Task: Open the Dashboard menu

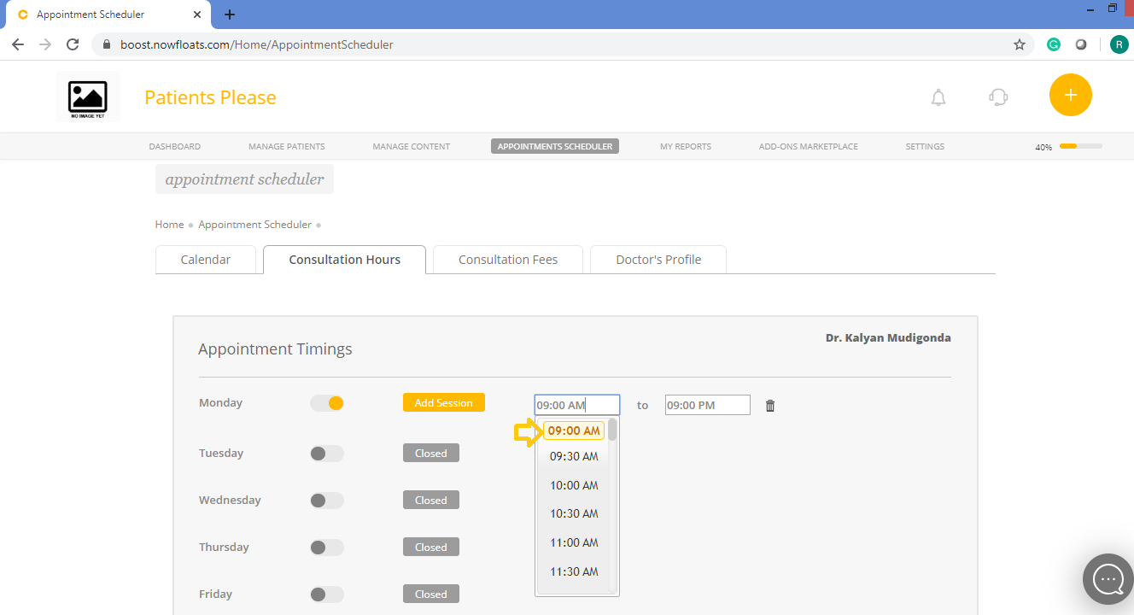Action: (x=175, y=146)
